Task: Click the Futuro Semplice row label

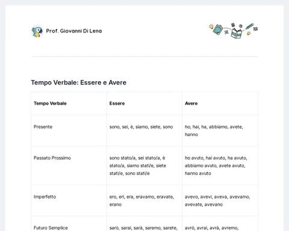Action: click(51, 228)
